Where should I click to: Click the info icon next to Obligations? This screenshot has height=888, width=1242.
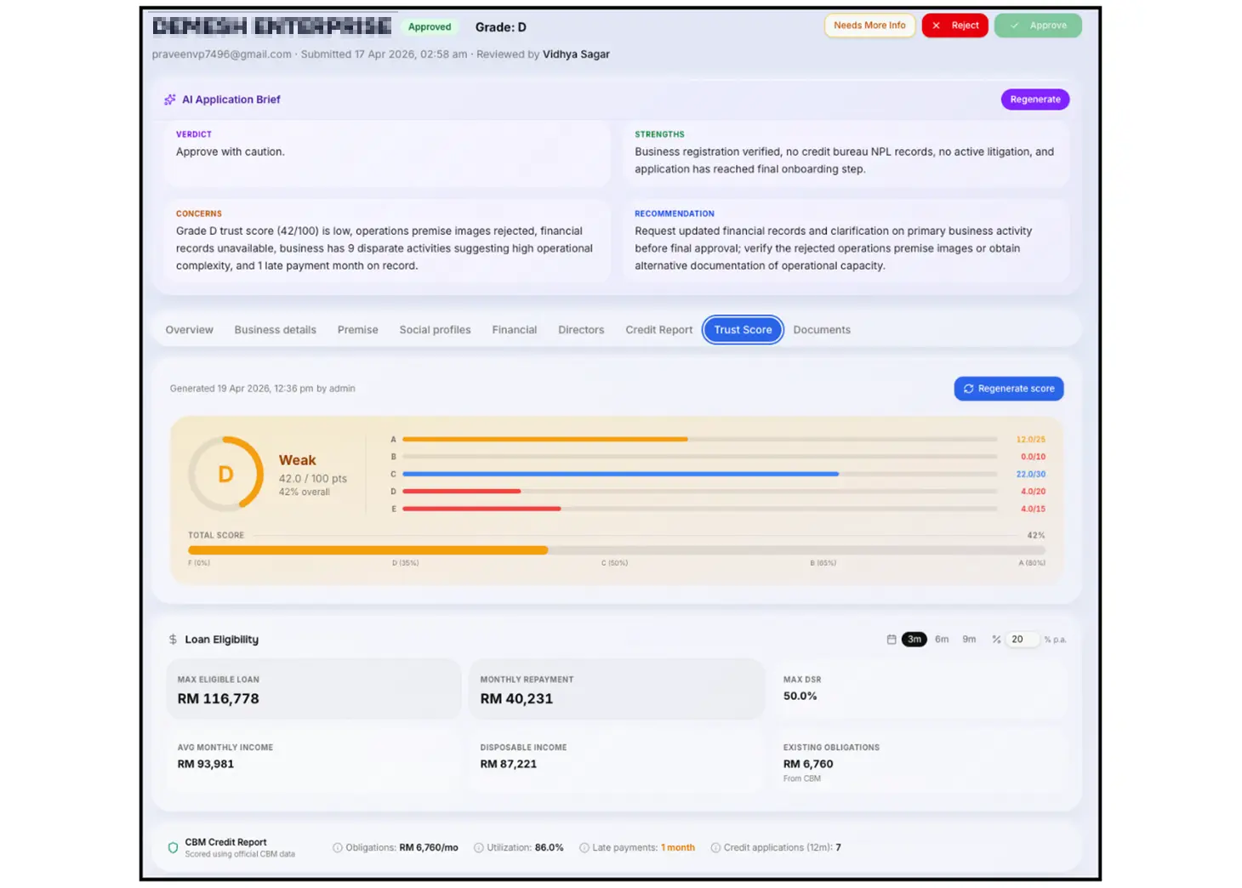338,848
